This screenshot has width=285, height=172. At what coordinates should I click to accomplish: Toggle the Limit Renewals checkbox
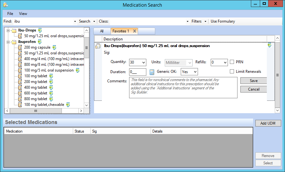point(232,72)
